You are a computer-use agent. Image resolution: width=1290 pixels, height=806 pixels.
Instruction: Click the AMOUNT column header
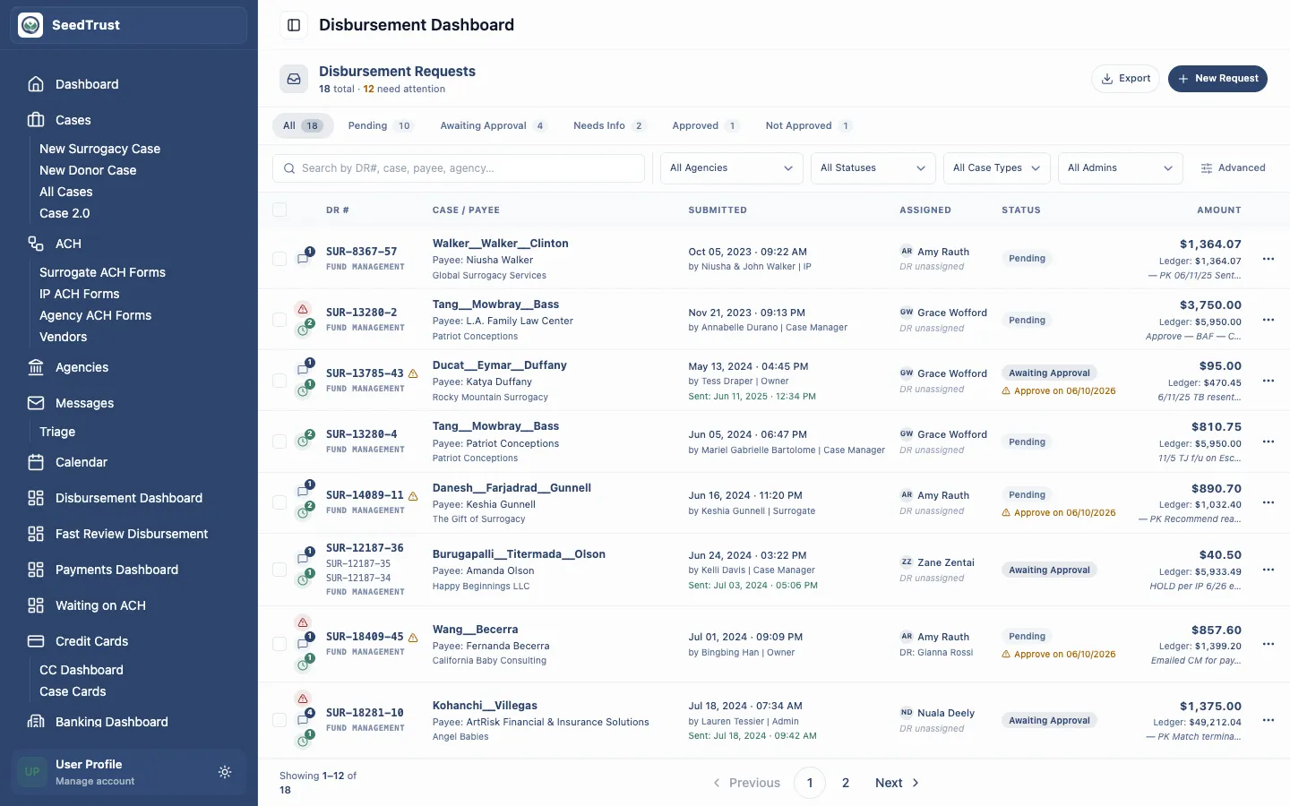point(1219,210)
